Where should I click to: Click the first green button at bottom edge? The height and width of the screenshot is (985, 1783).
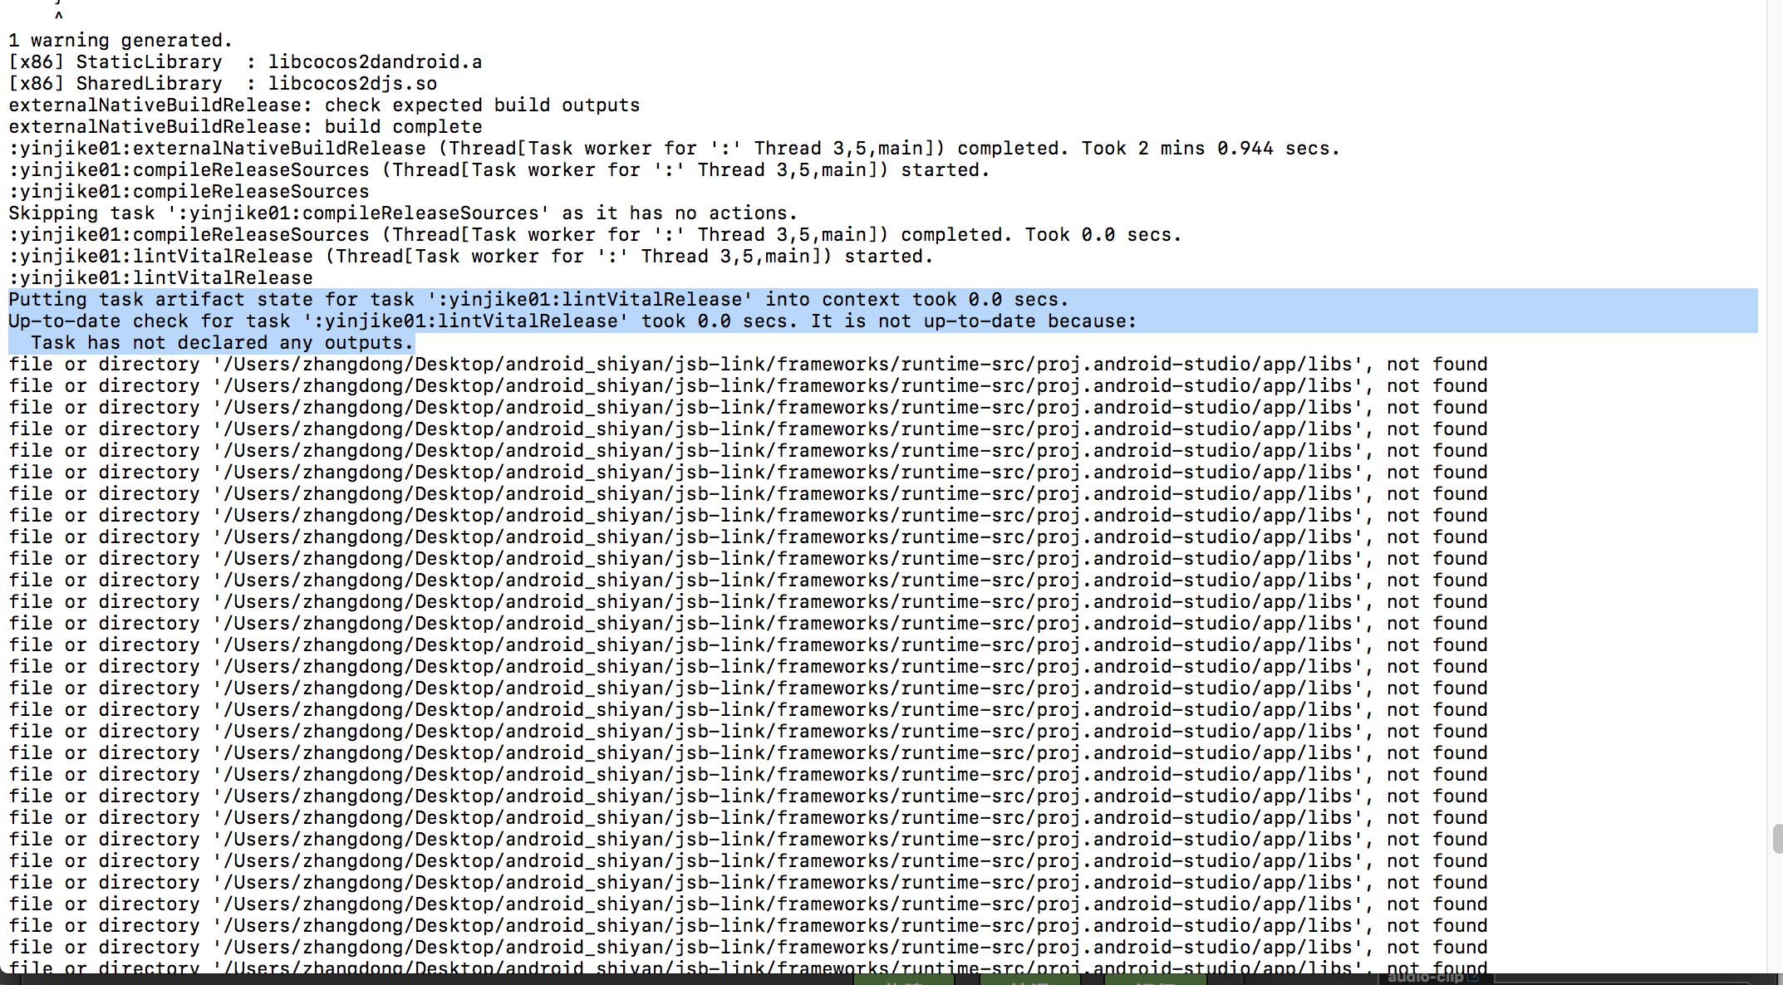coord(904,980)
